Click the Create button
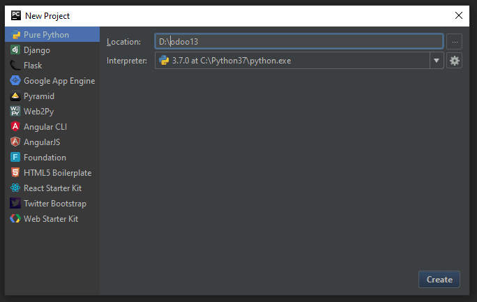The image size is (477, 302). pos(439,279)
